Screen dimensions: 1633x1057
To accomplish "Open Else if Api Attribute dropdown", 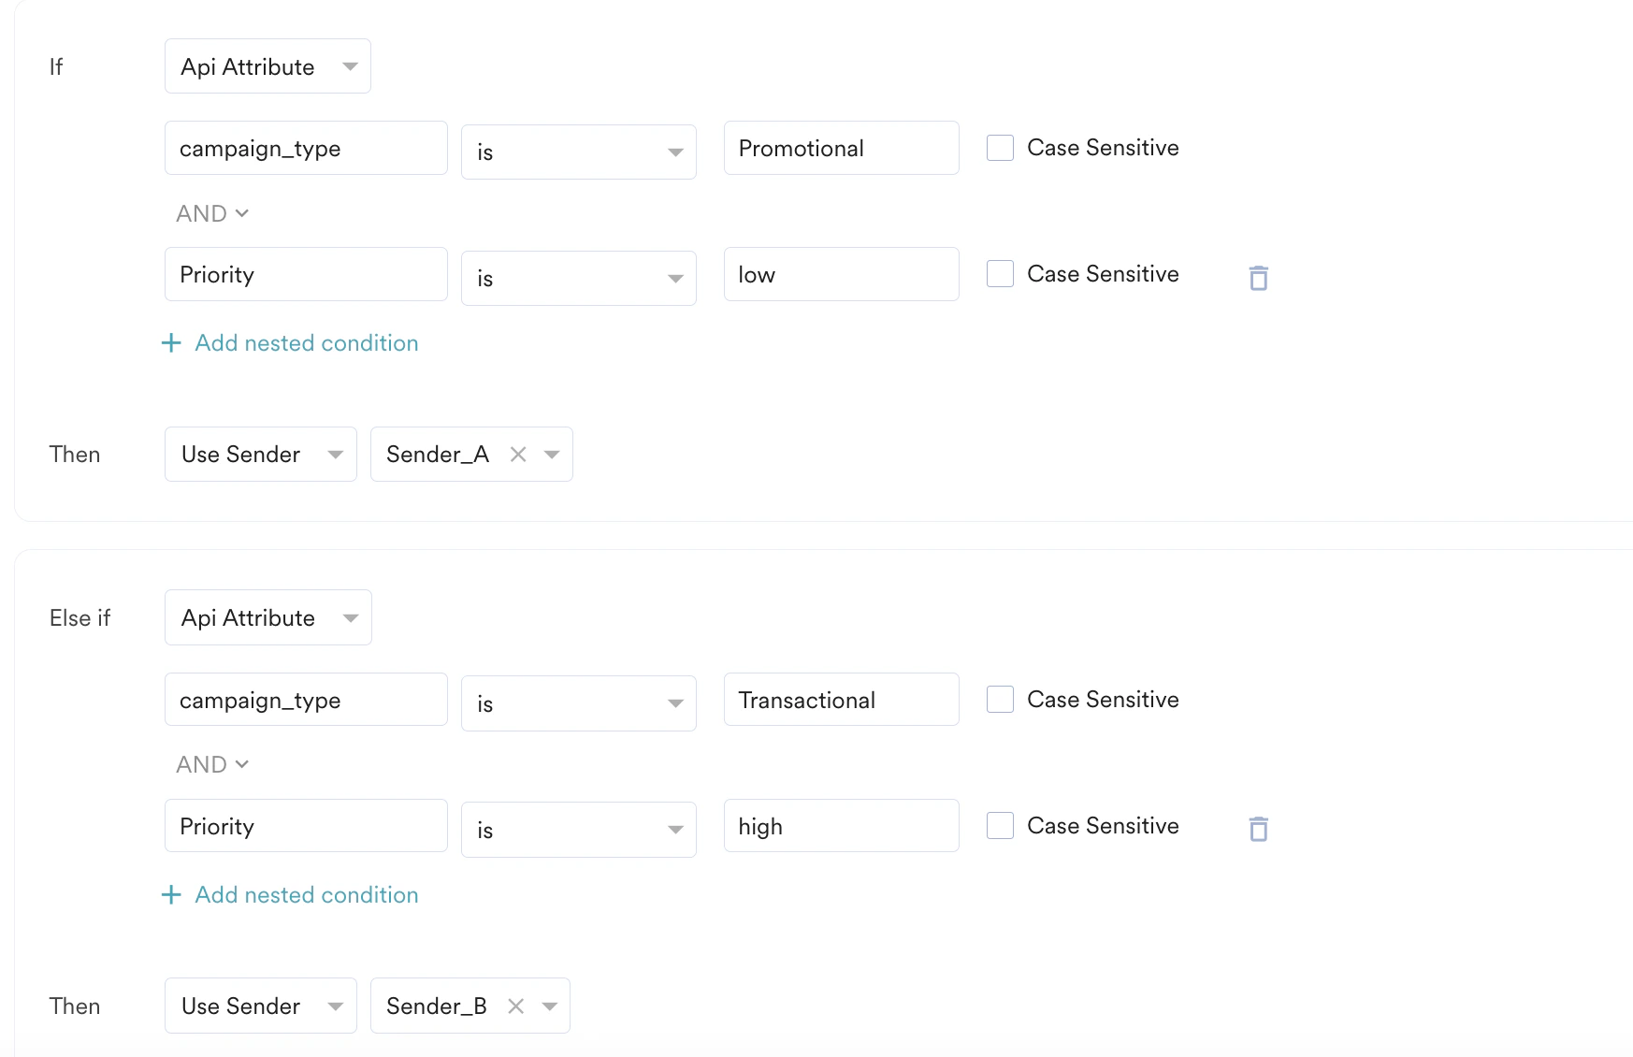I will tap(267, 617).
